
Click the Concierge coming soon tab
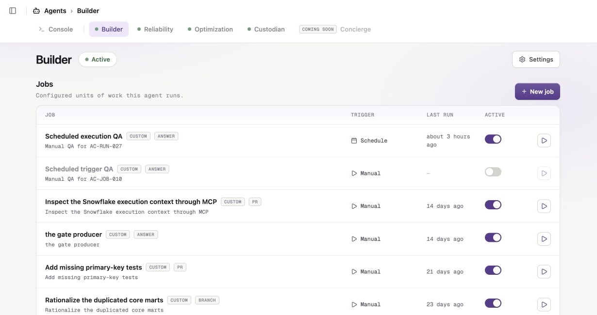335,29
